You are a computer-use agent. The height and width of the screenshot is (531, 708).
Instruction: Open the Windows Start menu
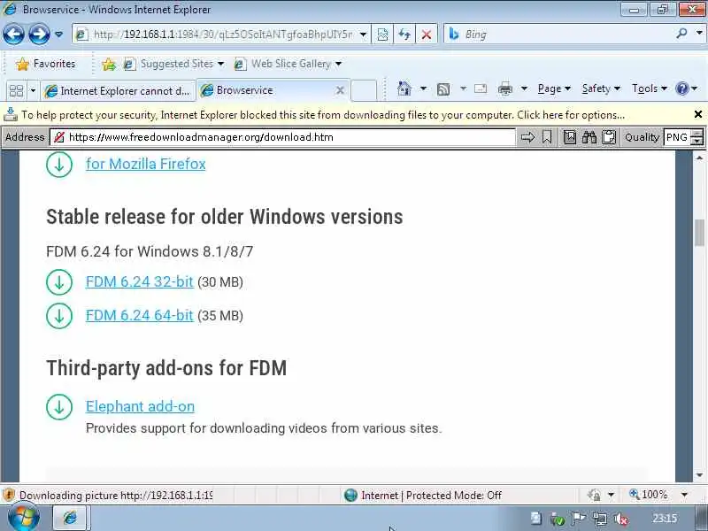(24, 518)
